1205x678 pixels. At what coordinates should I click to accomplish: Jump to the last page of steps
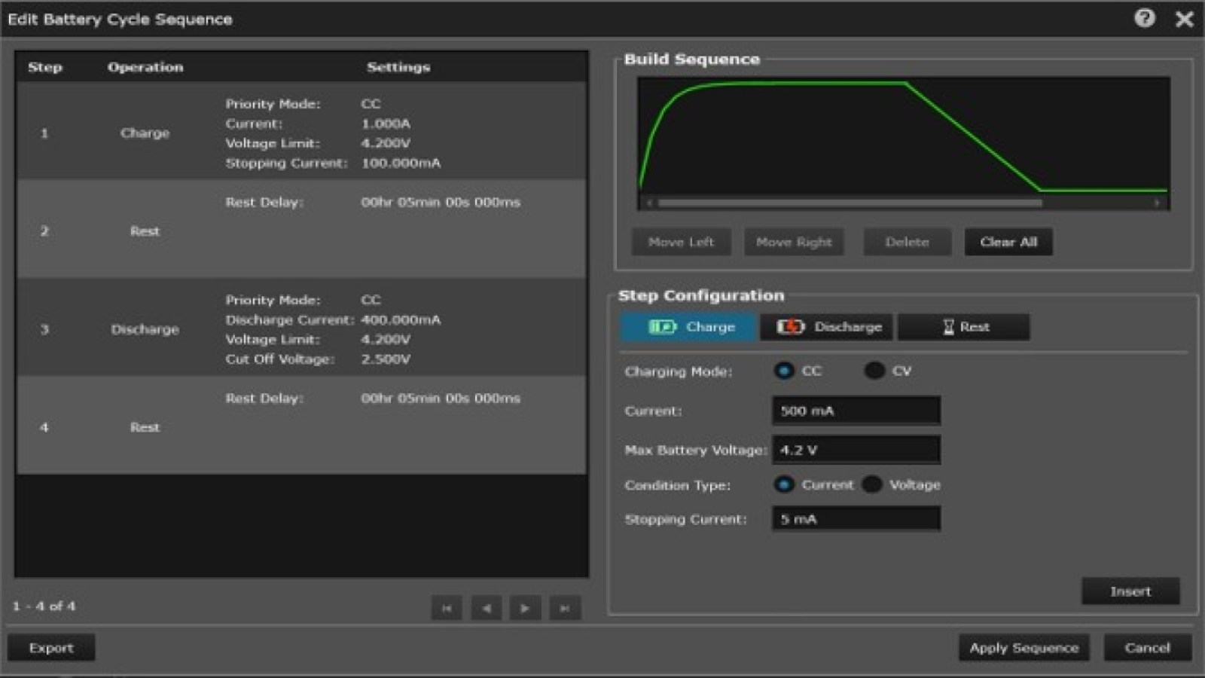[563, 608]
